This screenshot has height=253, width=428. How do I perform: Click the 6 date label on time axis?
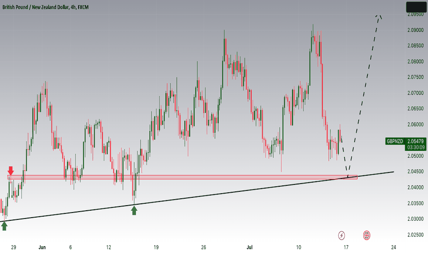click(x=70, y=247)
